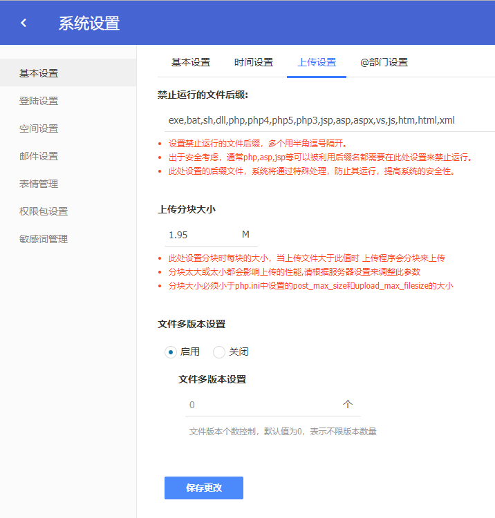
Task: Click the upload chunk size field
Action: tap(200, 235)
